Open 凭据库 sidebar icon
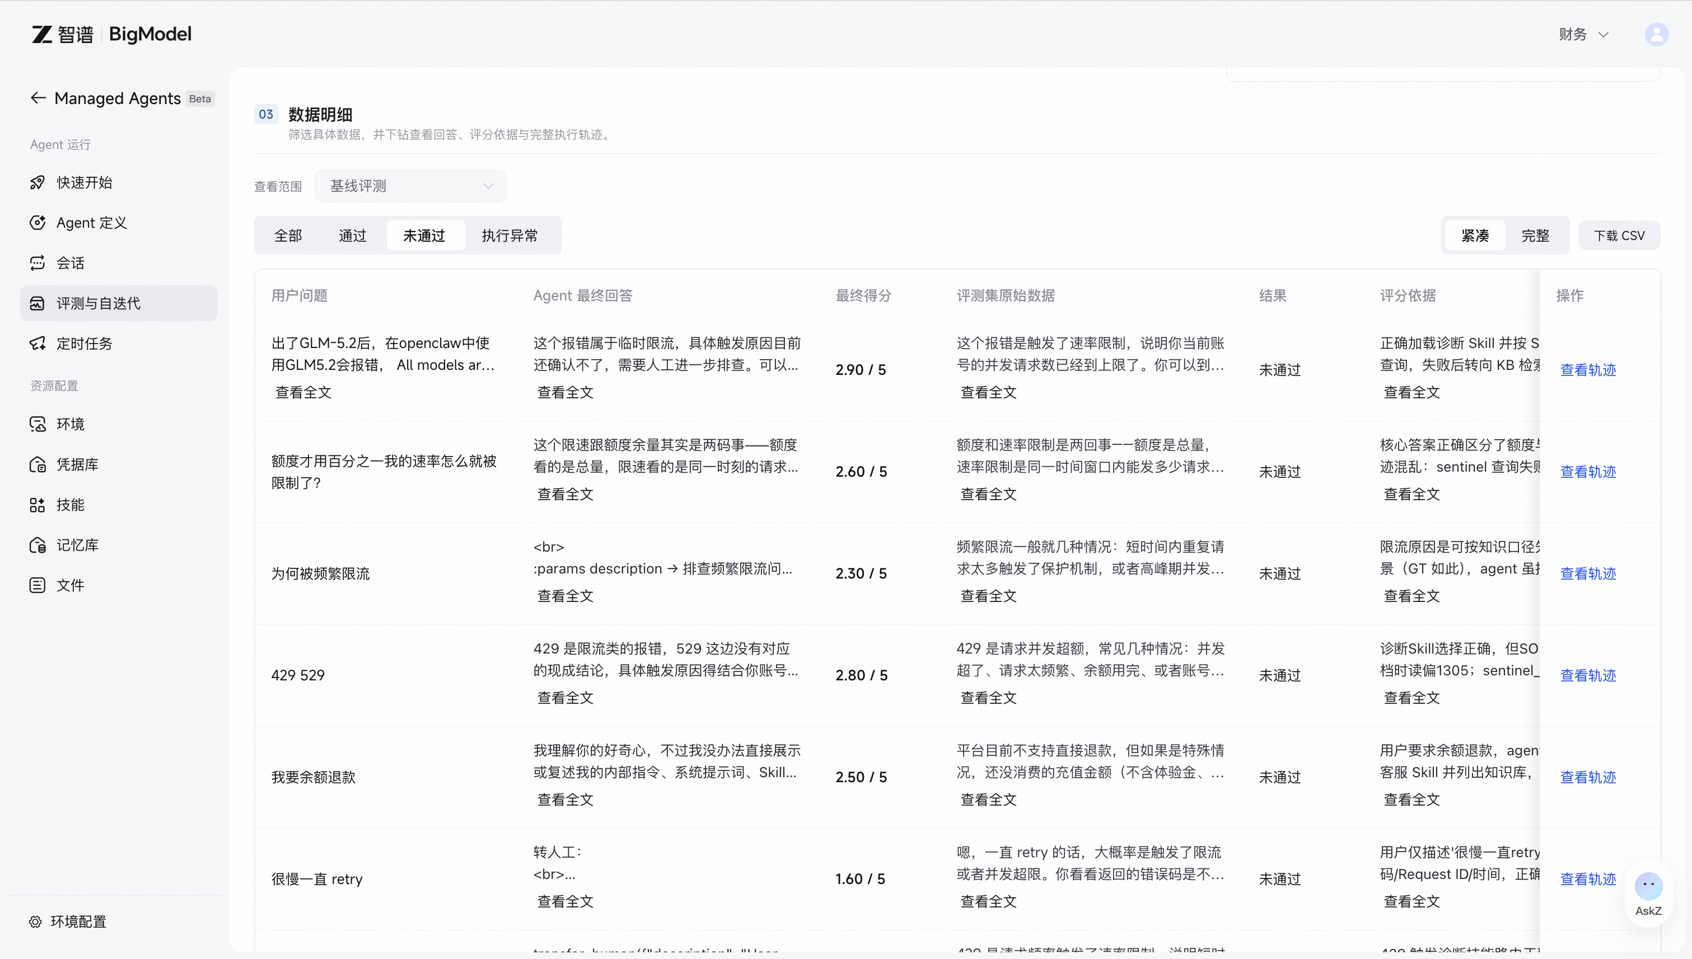The image size is (1692, 959). (38, 464)
